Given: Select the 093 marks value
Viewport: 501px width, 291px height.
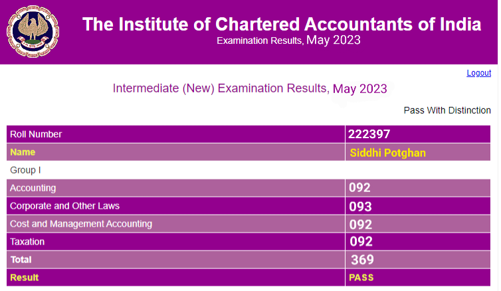Looking at the screenshot, I should click(360, 207).
